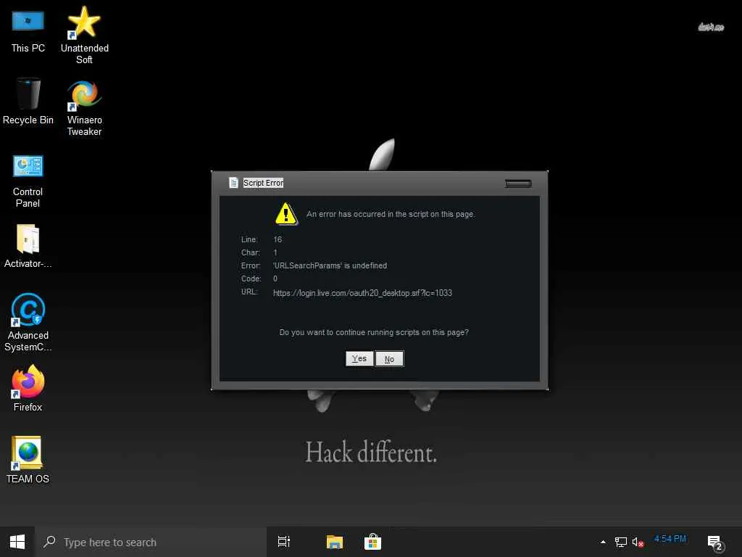Open File Explorer from the taskbar

pos(335,542)
